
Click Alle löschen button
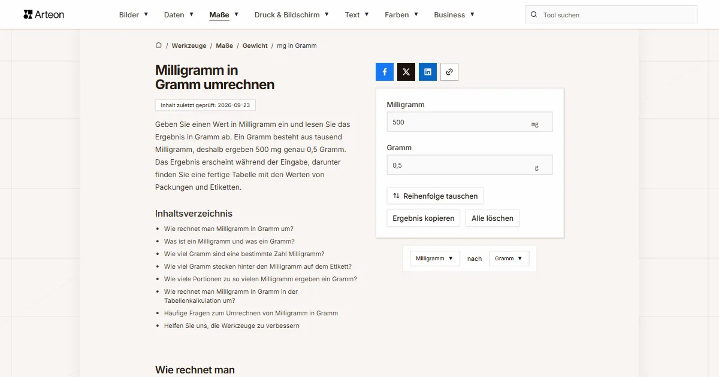click(x=493, y=218)
